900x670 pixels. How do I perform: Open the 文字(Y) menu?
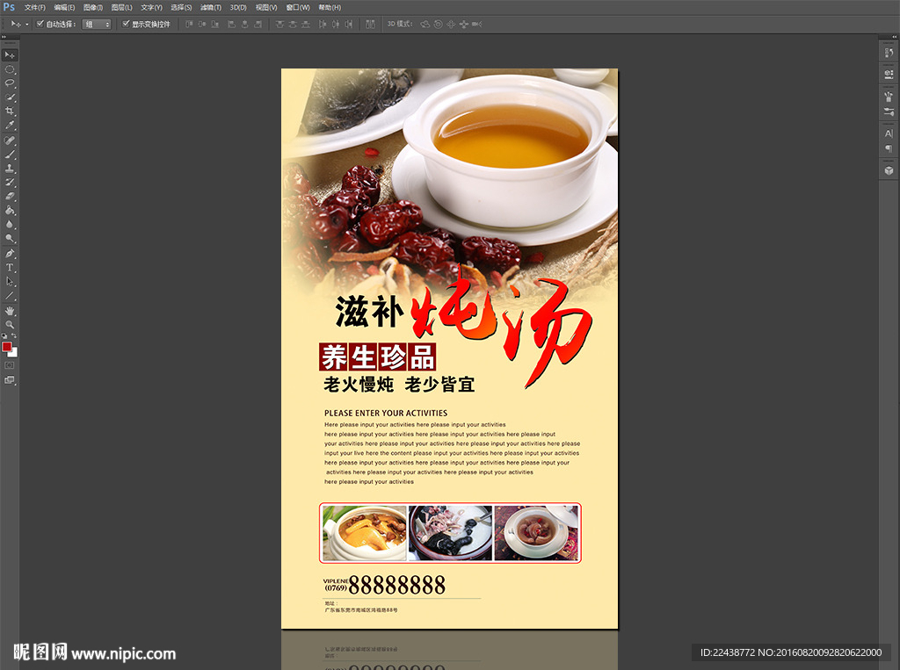pyautogui.click(x=151, y=7)
